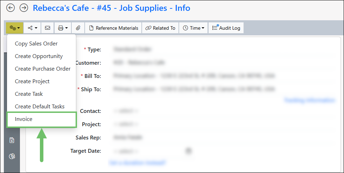
Task: Click the email envelope icon
Action: click(x=47, y=28)
